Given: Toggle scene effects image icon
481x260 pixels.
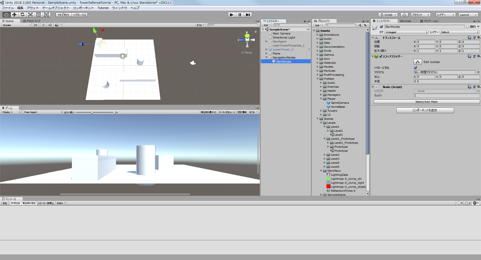Looking at the screenshot, I should (x=57, y=25).
